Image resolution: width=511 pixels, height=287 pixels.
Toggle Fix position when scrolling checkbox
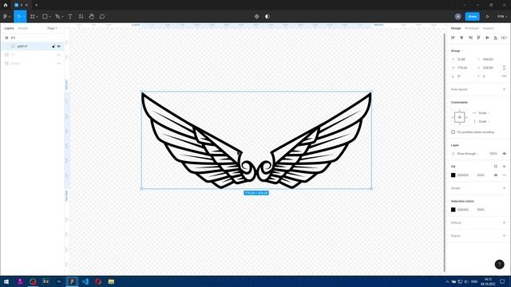click(453, 132)
